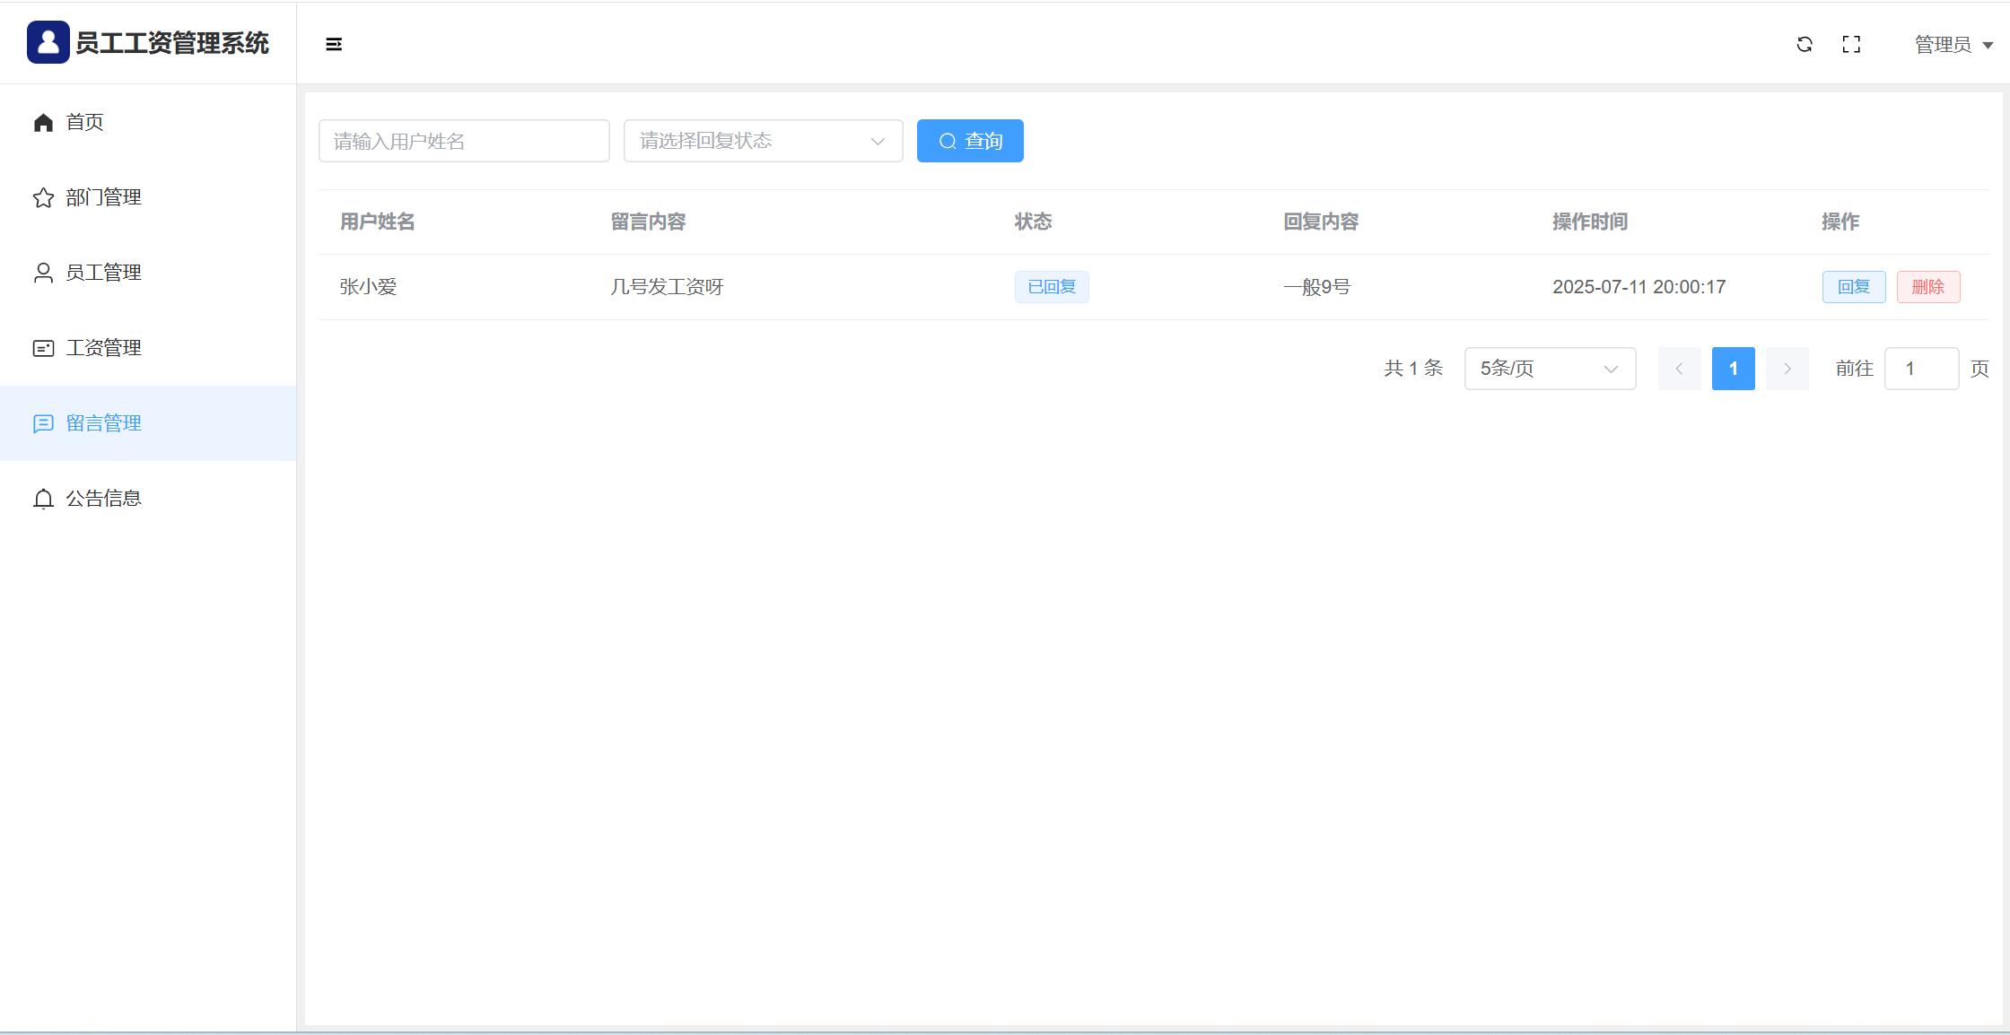
Task: Open the 管理员 user dropdown
Action: [1953, 45]
